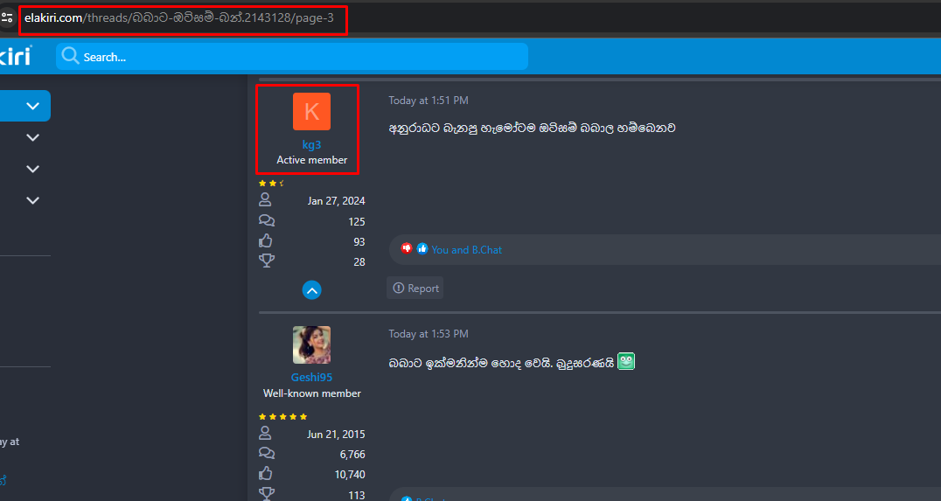This screenshot has height=501, width=941.
Task: Open kg3 username profile link
Action: coord(311,144)
